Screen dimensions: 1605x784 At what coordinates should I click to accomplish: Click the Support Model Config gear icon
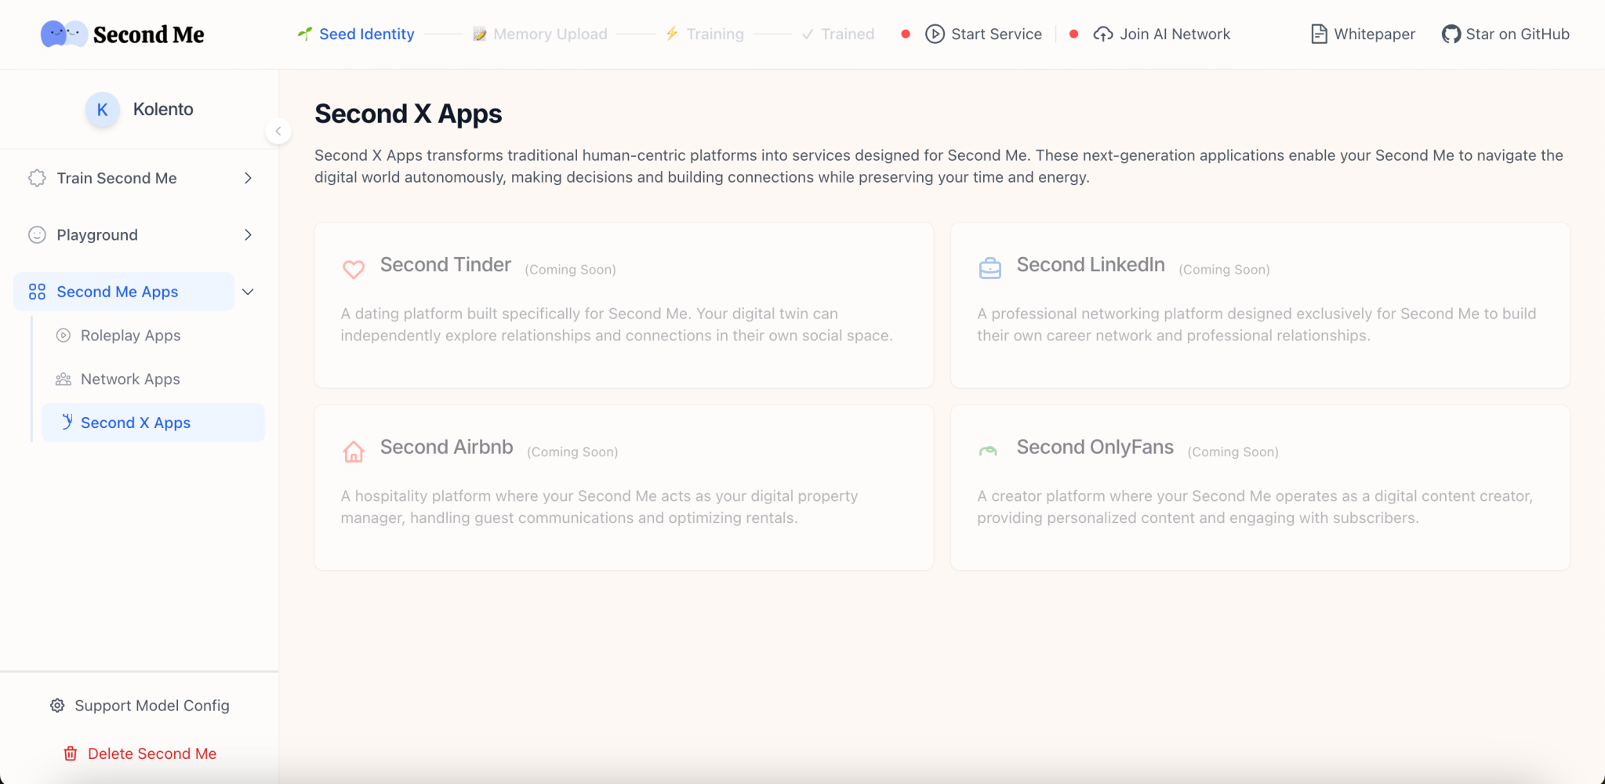click(x=56, y=705)
